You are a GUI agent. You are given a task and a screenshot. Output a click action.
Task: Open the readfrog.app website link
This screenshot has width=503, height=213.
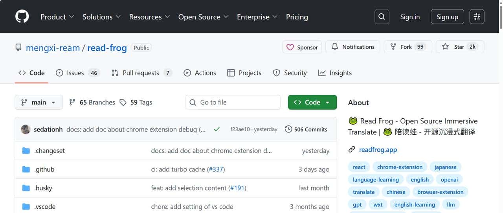pyautogui.click(x=378, y=150)
